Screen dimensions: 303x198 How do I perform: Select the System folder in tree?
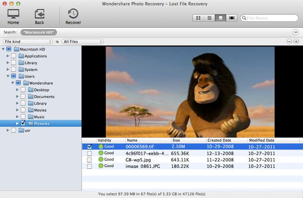pyautogui.click(x=31, y=69)
